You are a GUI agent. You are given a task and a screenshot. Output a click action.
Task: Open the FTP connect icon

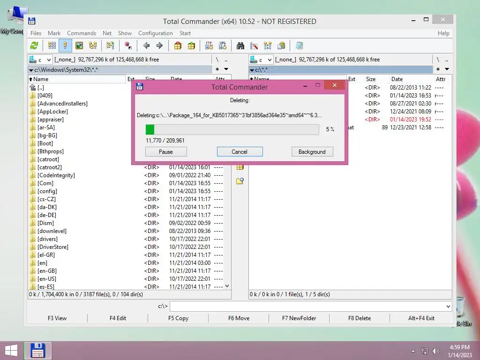coord(209,45)
